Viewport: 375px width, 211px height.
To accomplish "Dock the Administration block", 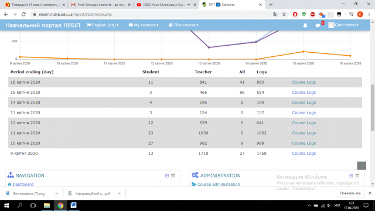I will click(x=357, y=176).
